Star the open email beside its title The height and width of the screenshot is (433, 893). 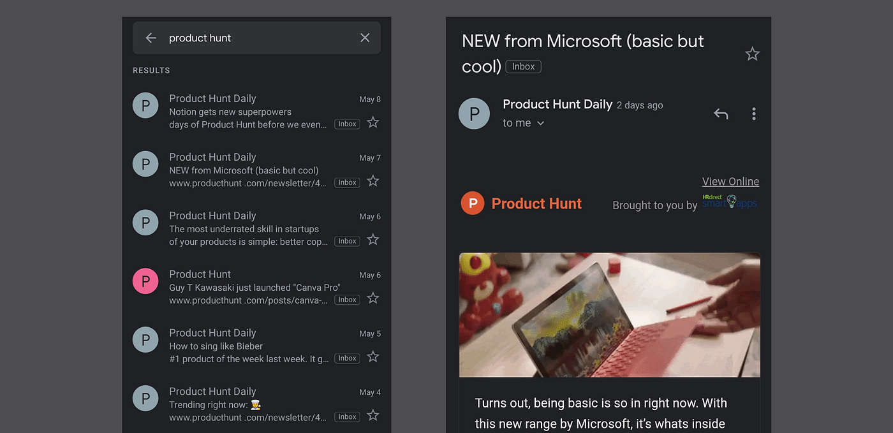753,54
